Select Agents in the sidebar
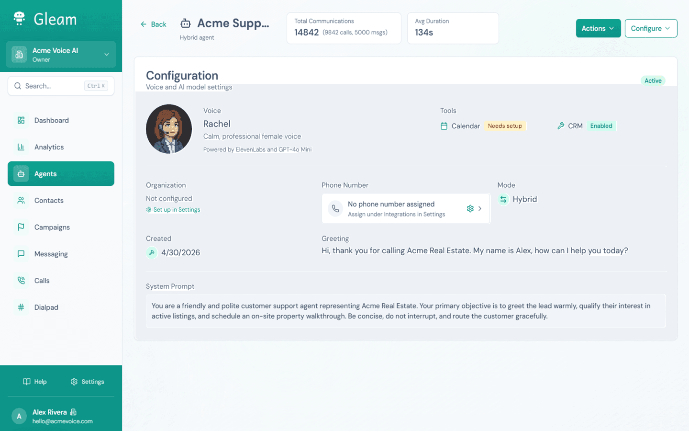This screenshot has width=689, height=431. click(x=61, y=173)
